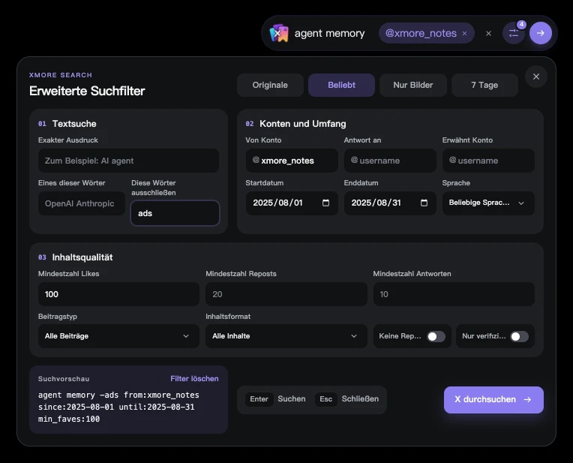Clear the search bar with the x icon
This screenshot has width=573, height=463.
coord(488,33)
